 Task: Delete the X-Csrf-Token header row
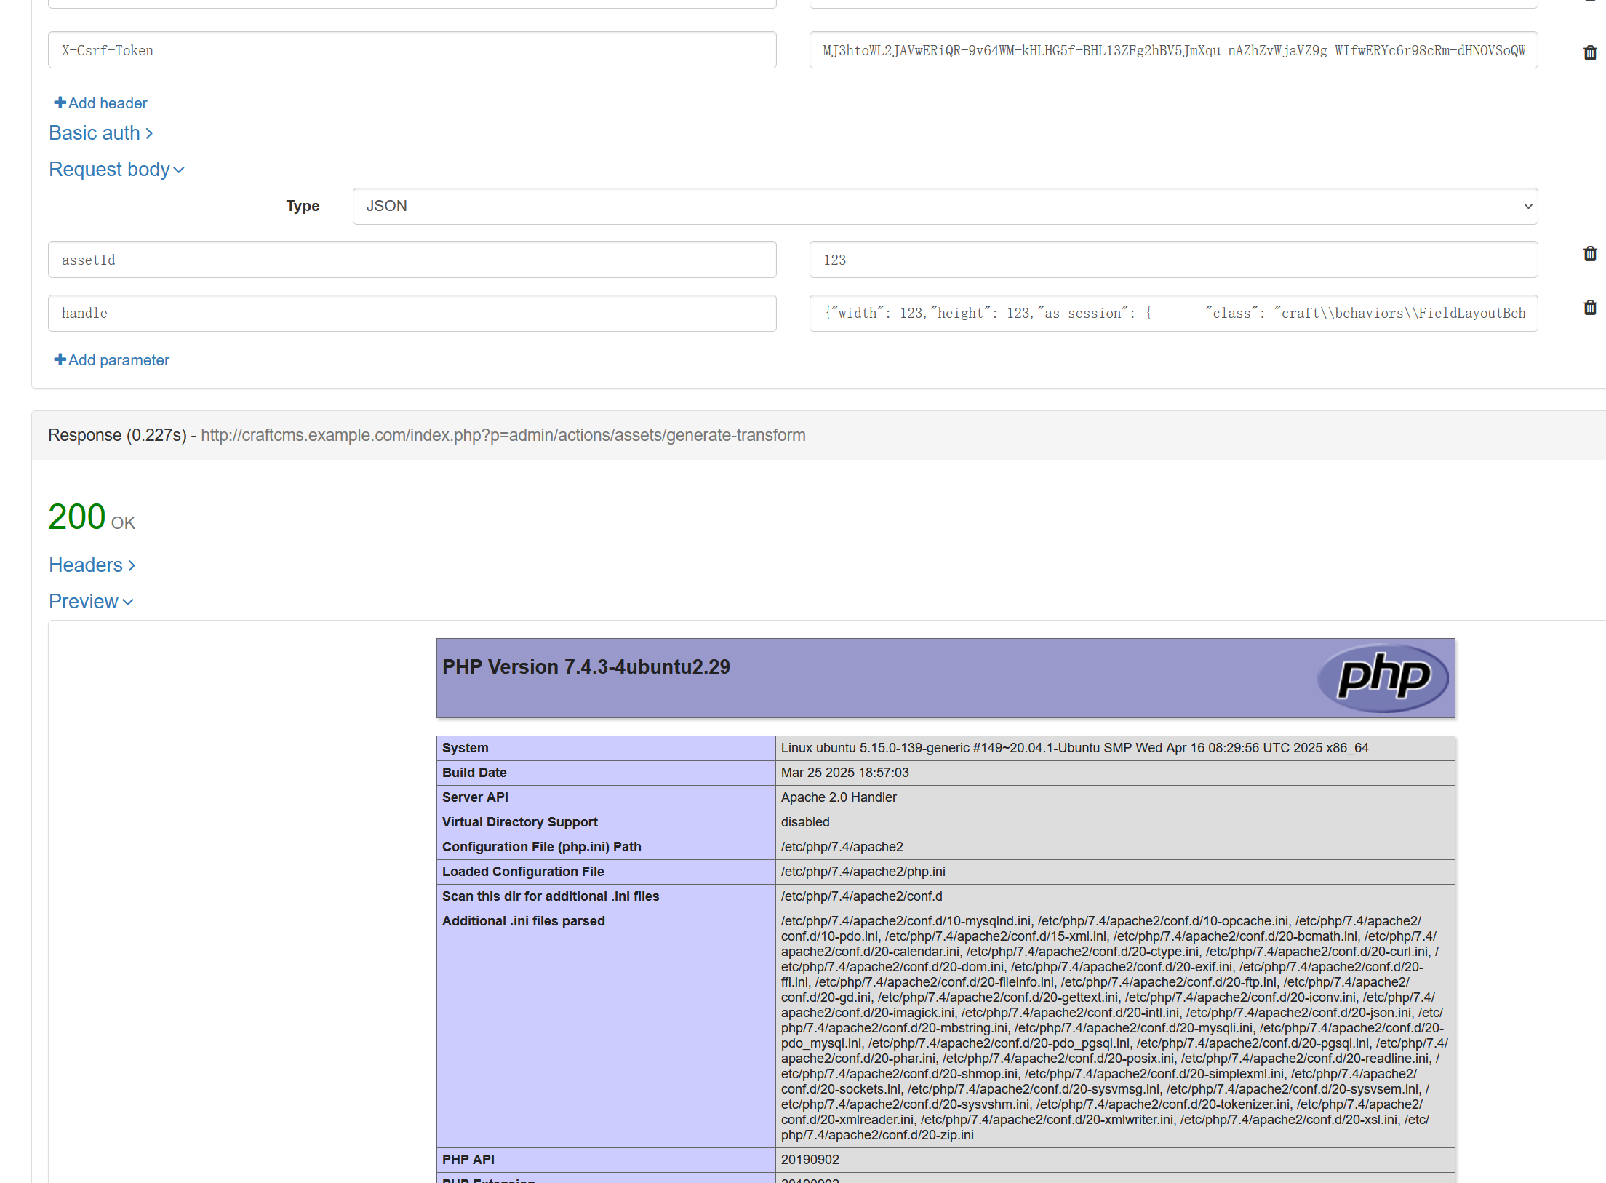(x=1590, y=52)
